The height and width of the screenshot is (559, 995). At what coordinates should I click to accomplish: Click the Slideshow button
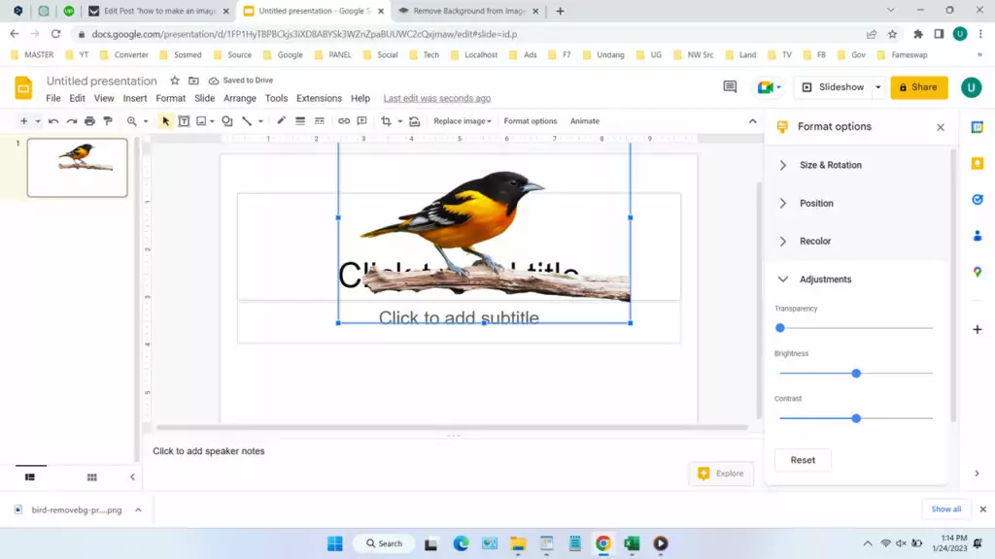coord(833,87)
